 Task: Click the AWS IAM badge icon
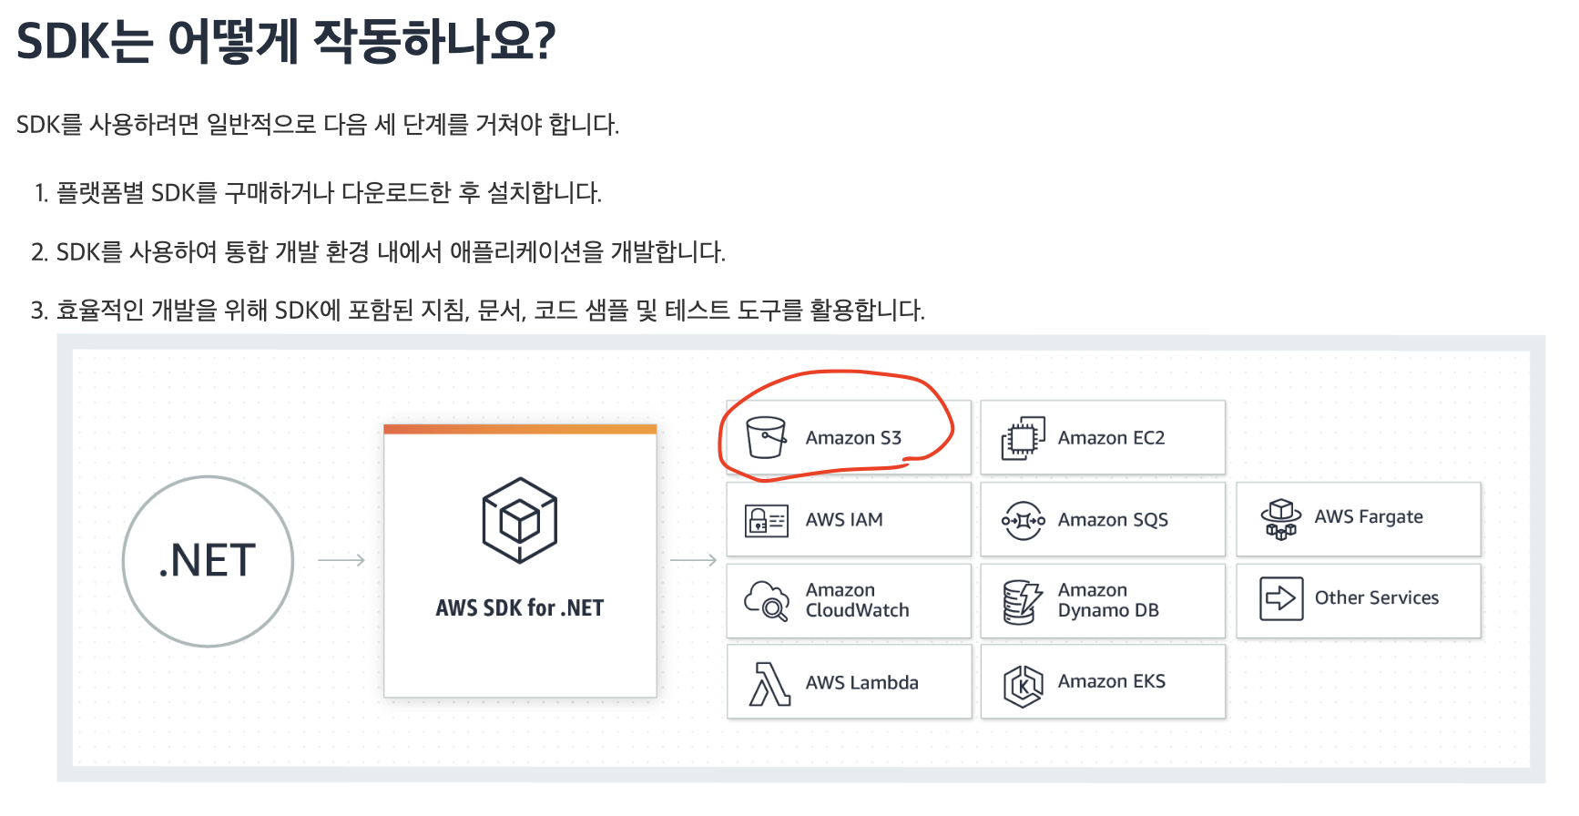(767, 521)
